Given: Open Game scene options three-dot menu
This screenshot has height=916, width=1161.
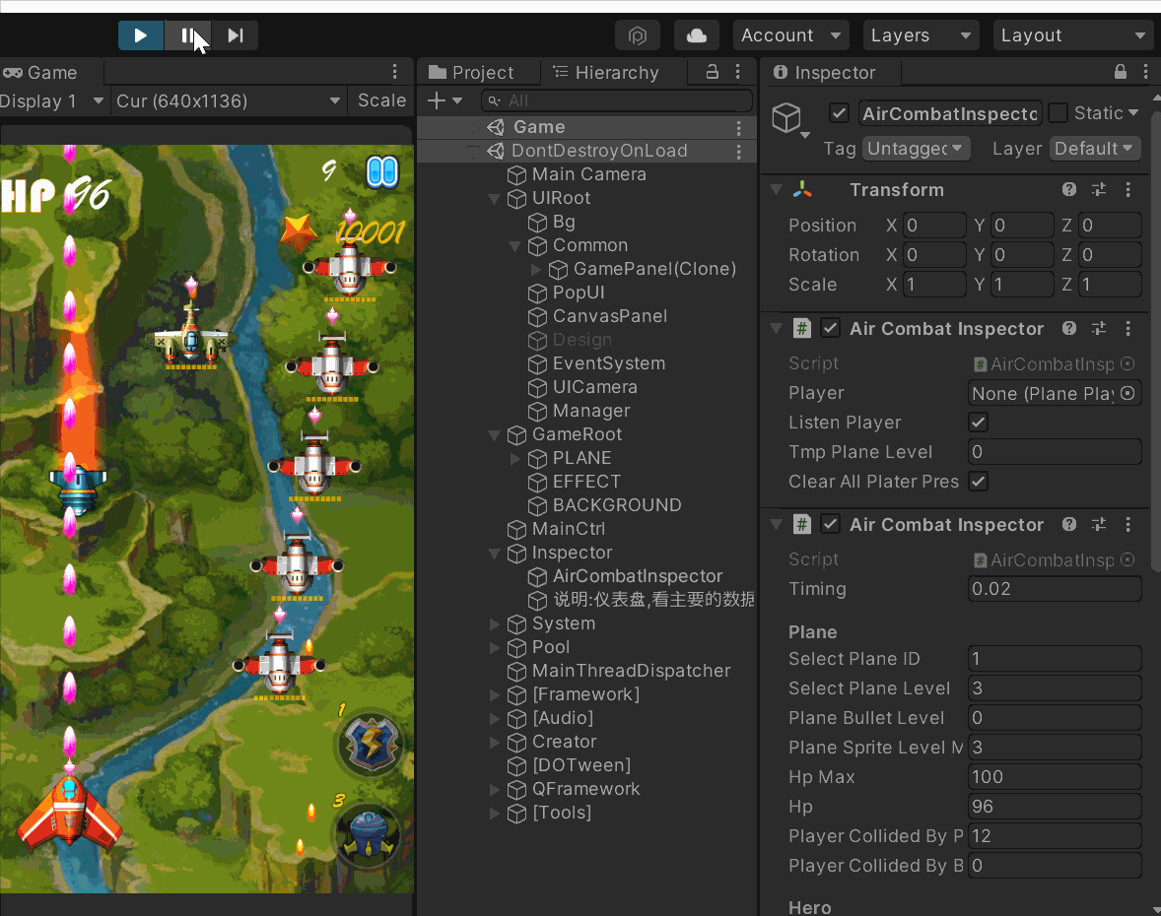Looking at the screenshot, I should 739,128.
